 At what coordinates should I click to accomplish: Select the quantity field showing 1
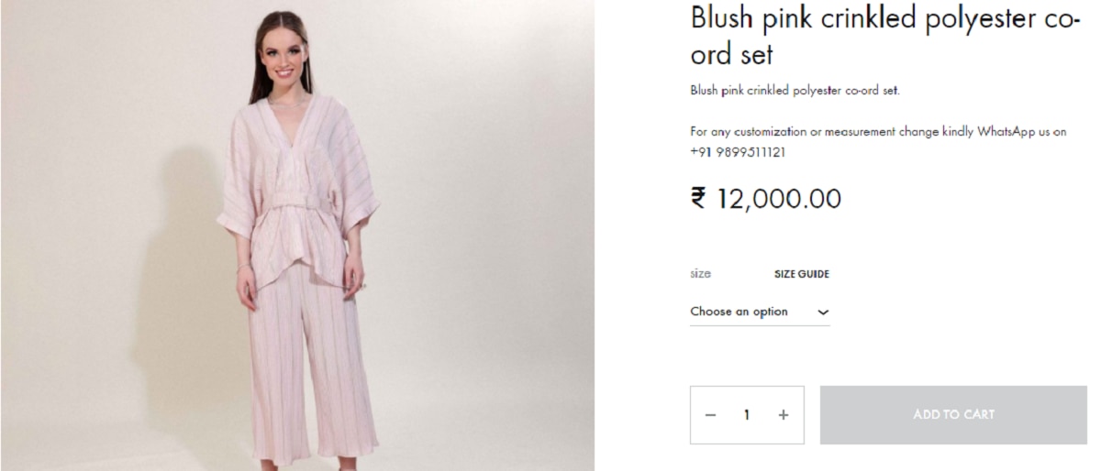point(748,415)
